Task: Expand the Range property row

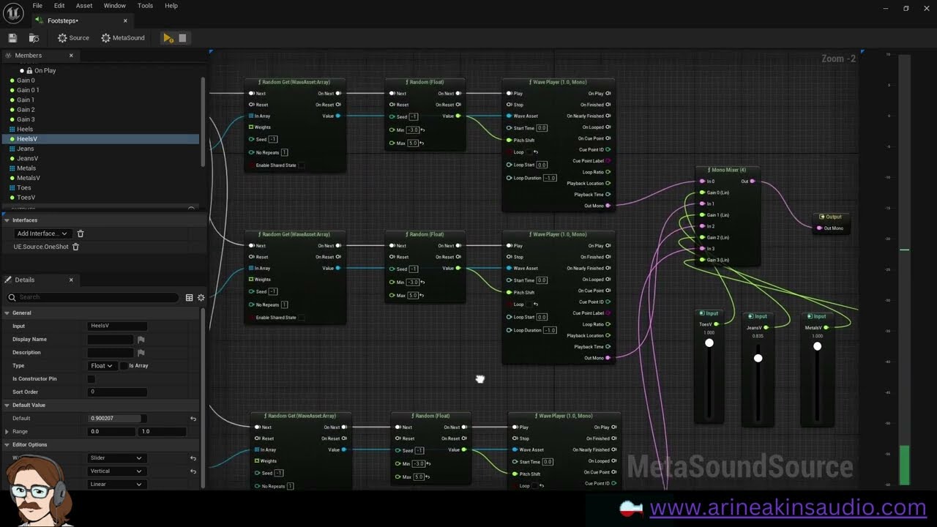Action: tap(7, 432)
